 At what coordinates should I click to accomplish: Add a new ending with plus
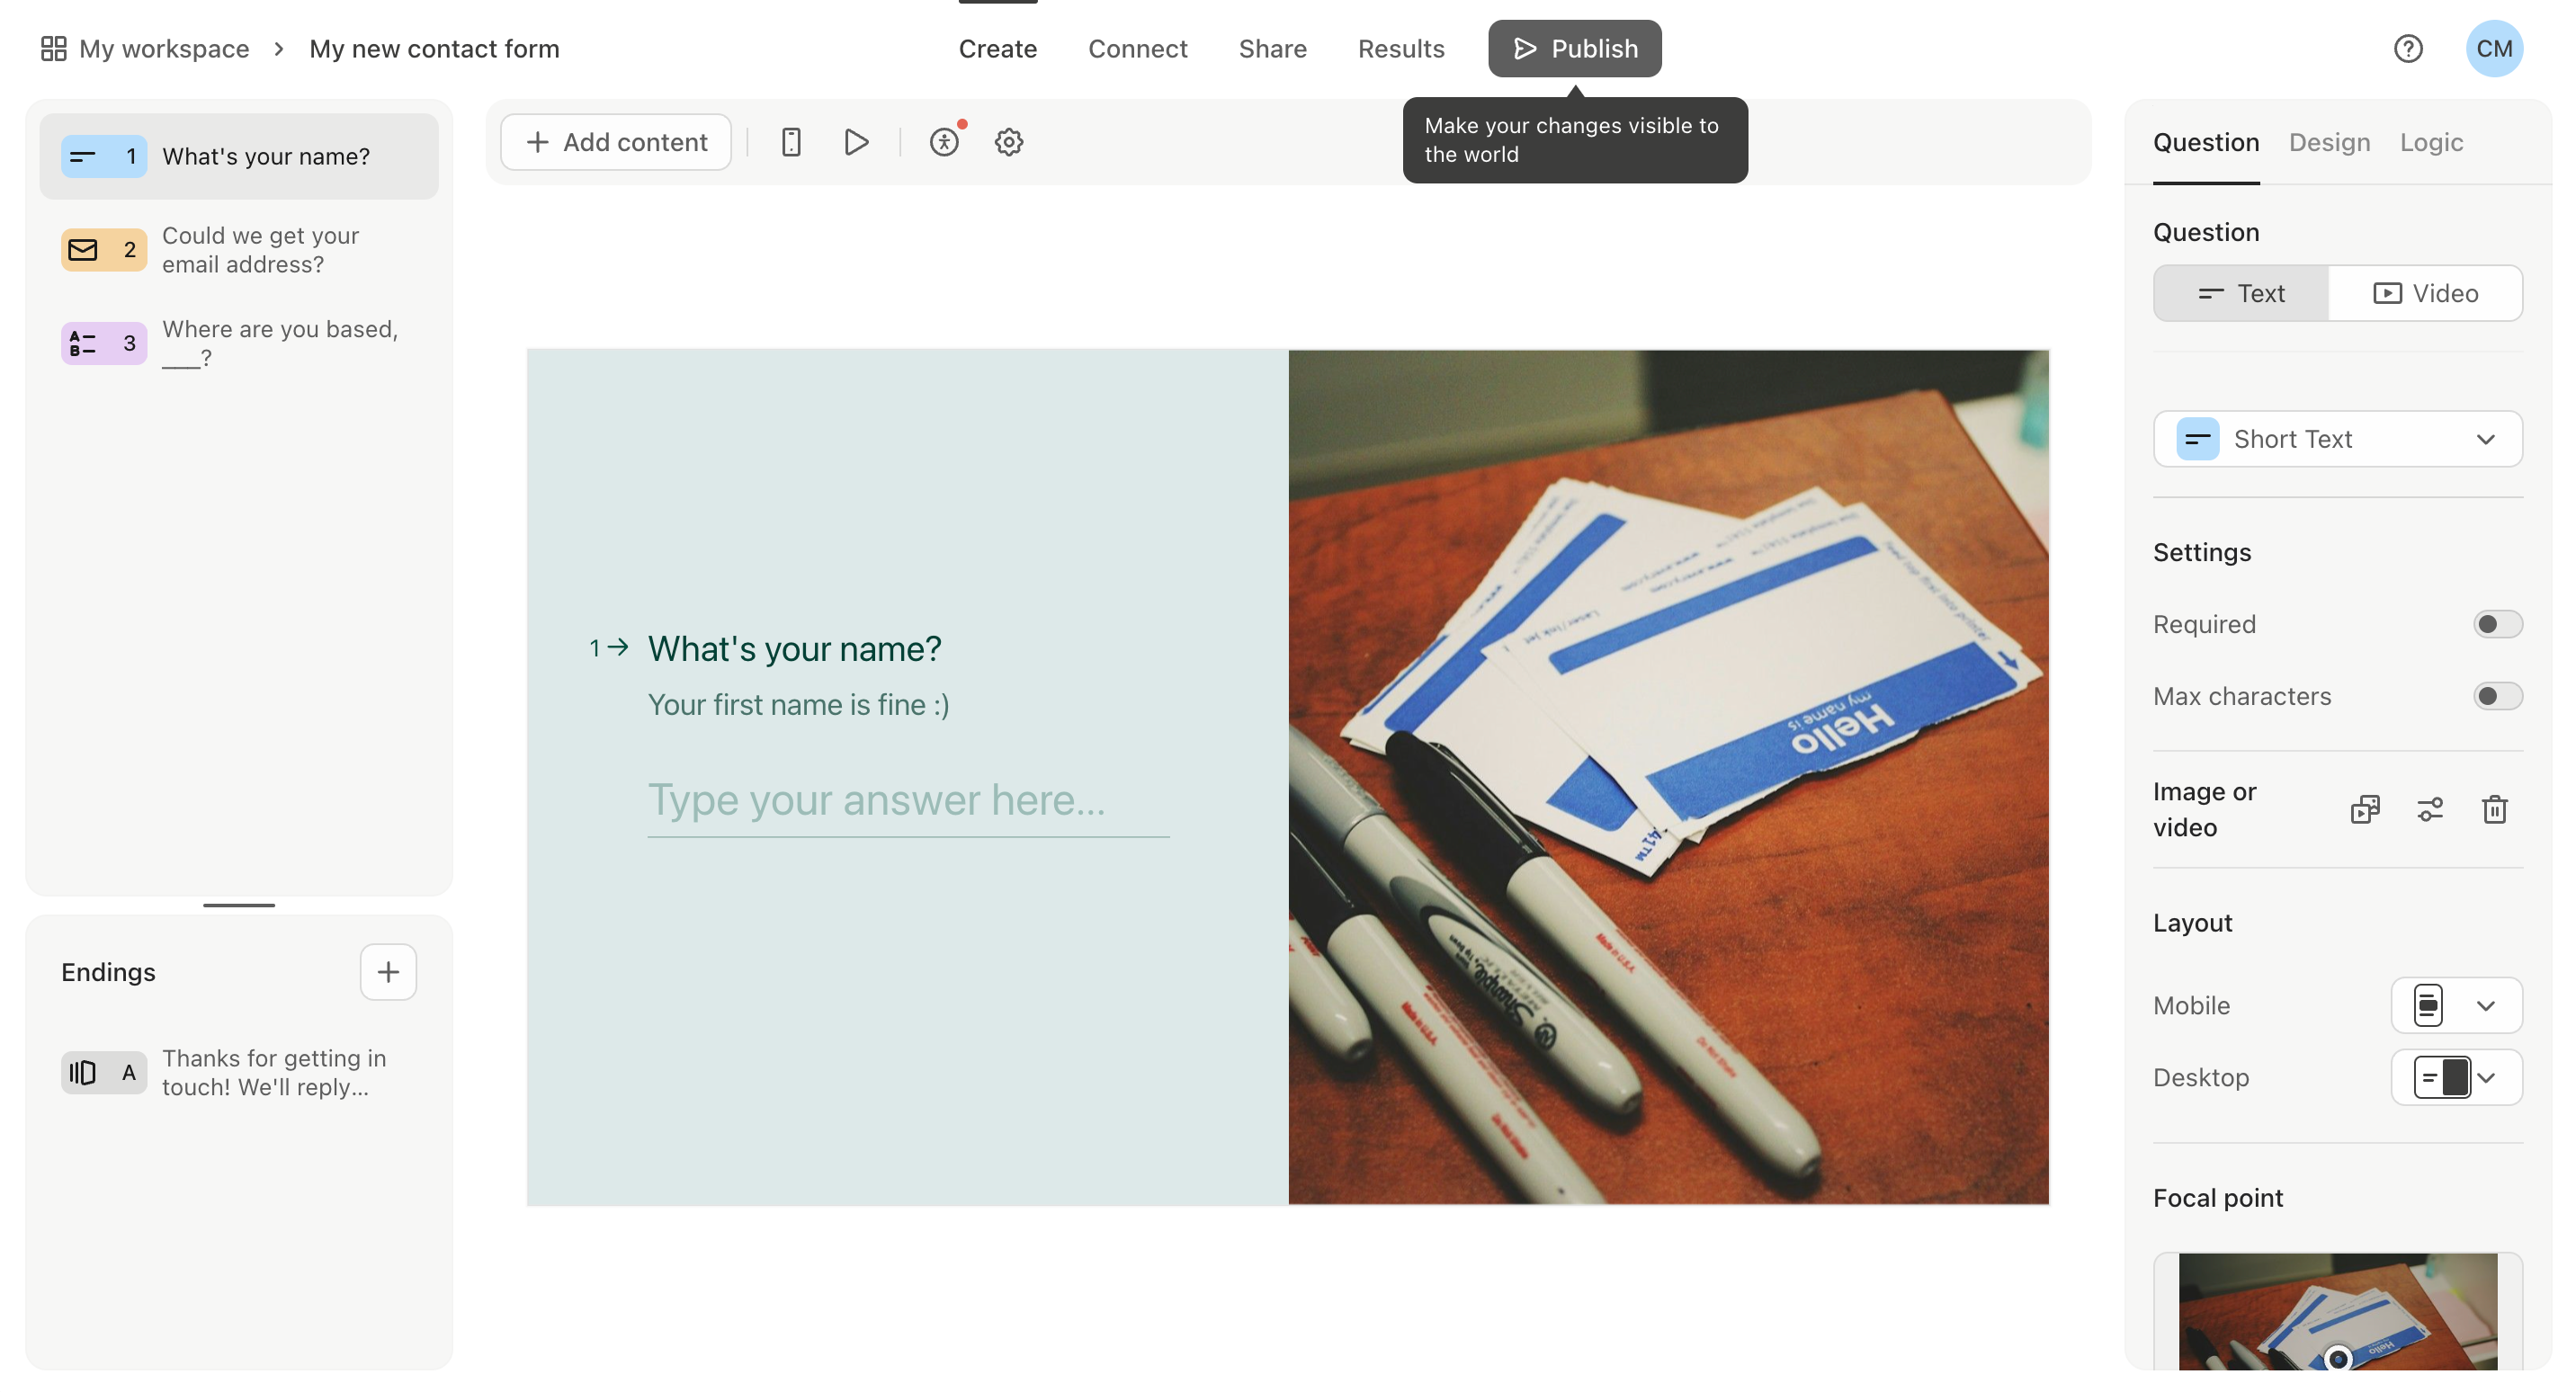click(388, 971)
